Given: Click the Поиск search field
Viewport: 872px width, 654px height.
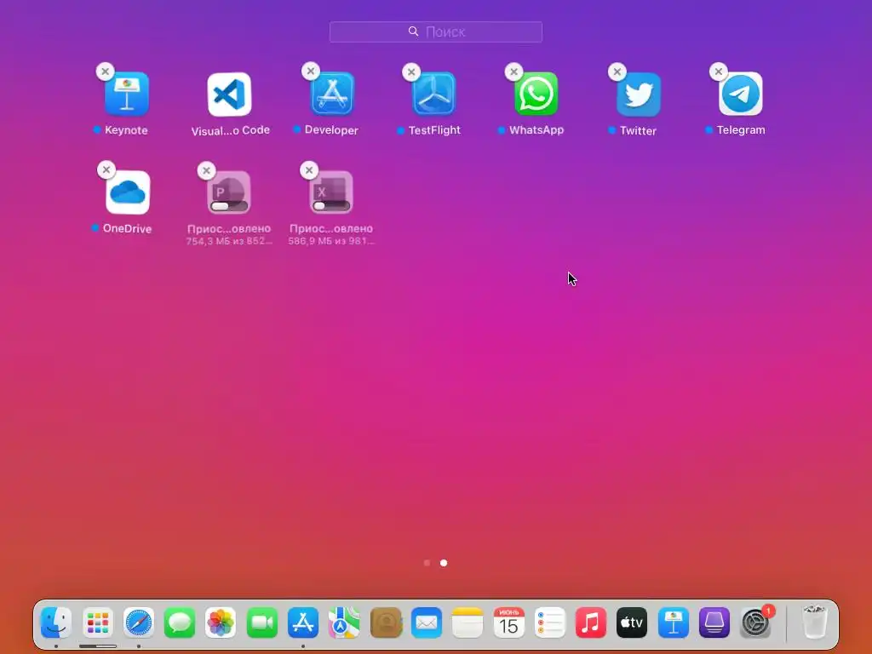Looking at the screenshot, I should pyautogui.click(x=436, y=32).
